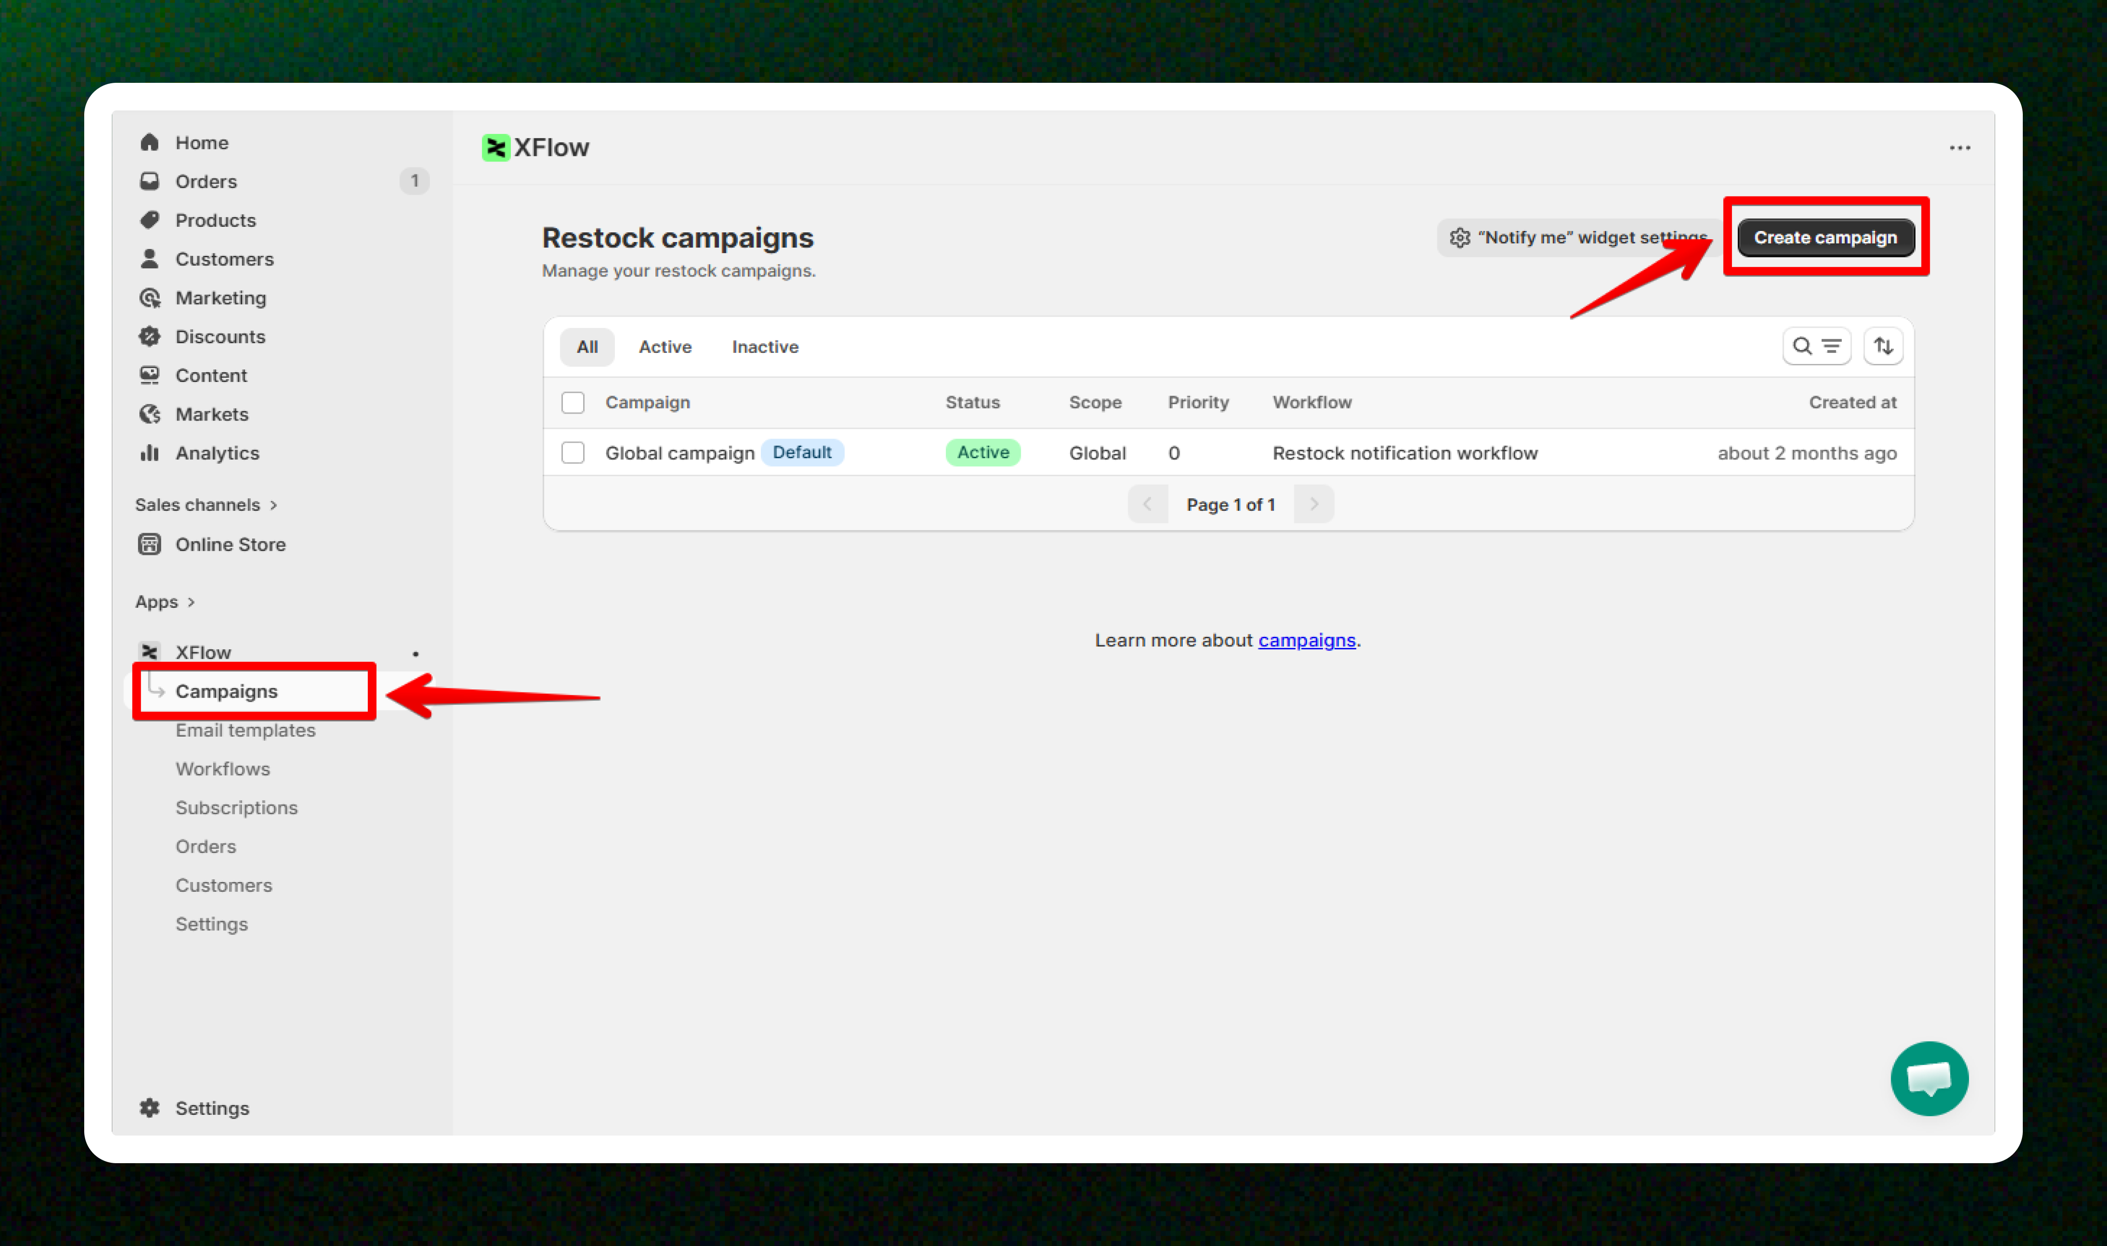2107x1246 pixels.
Task: Click the widget settings gear icon
Action: click(x=1459, y=237)
